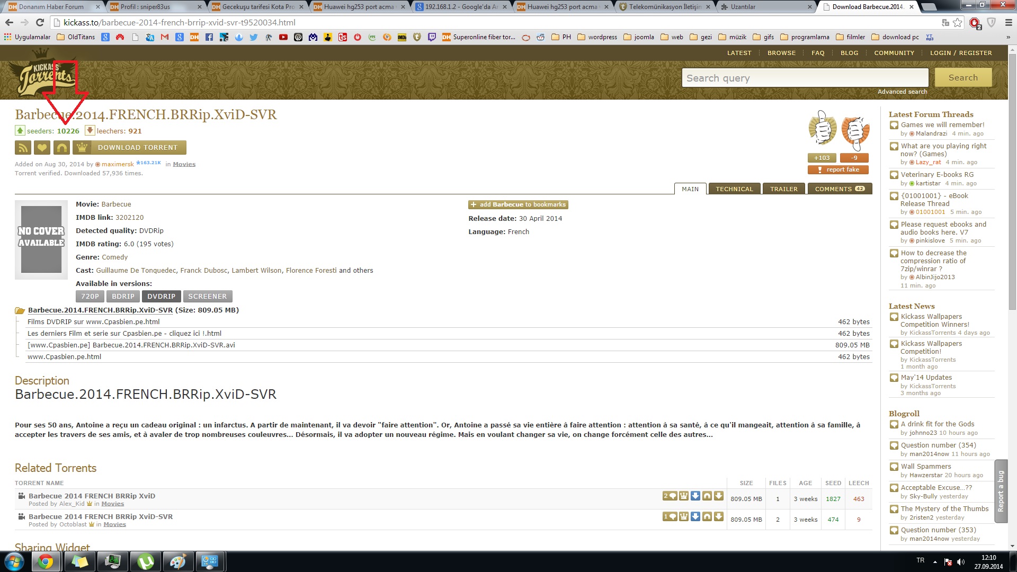Click the No Cover Available thumbnail
The image size is (1017, 572).
[41, 239]
